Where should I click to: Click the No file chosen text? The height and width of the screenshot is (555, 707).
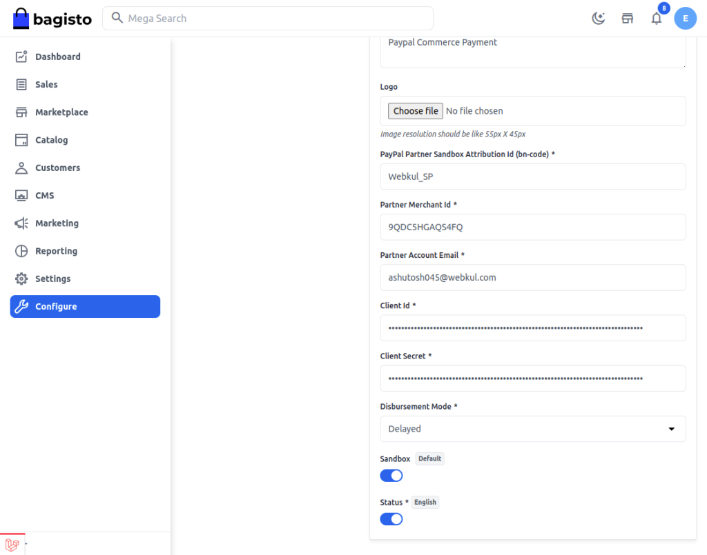474,111
